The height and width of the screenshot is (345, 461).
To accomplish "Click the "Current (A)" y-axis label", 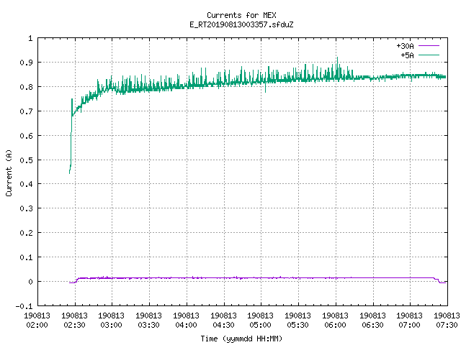I will (9, 172).
